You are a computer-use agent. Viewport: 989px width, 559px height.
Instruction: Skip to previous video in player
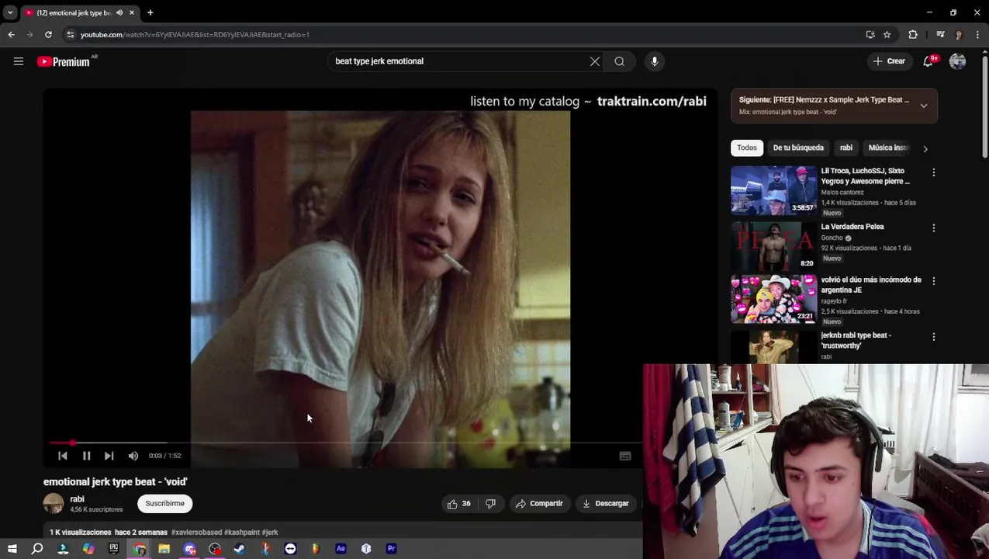63,456
